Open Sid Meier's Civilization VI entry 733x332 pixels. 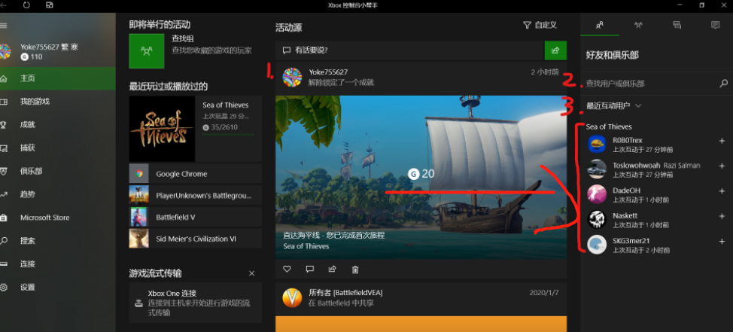(196, 239)
